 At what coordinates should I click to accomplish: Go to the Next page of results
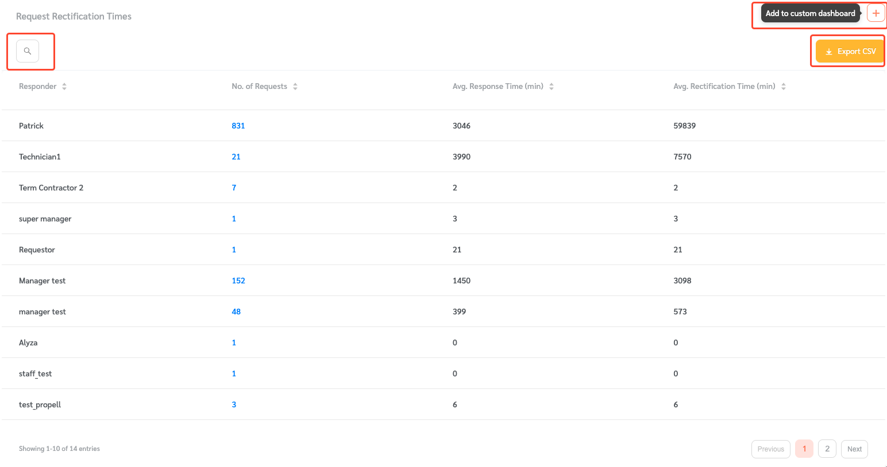(x=854, y=449)
